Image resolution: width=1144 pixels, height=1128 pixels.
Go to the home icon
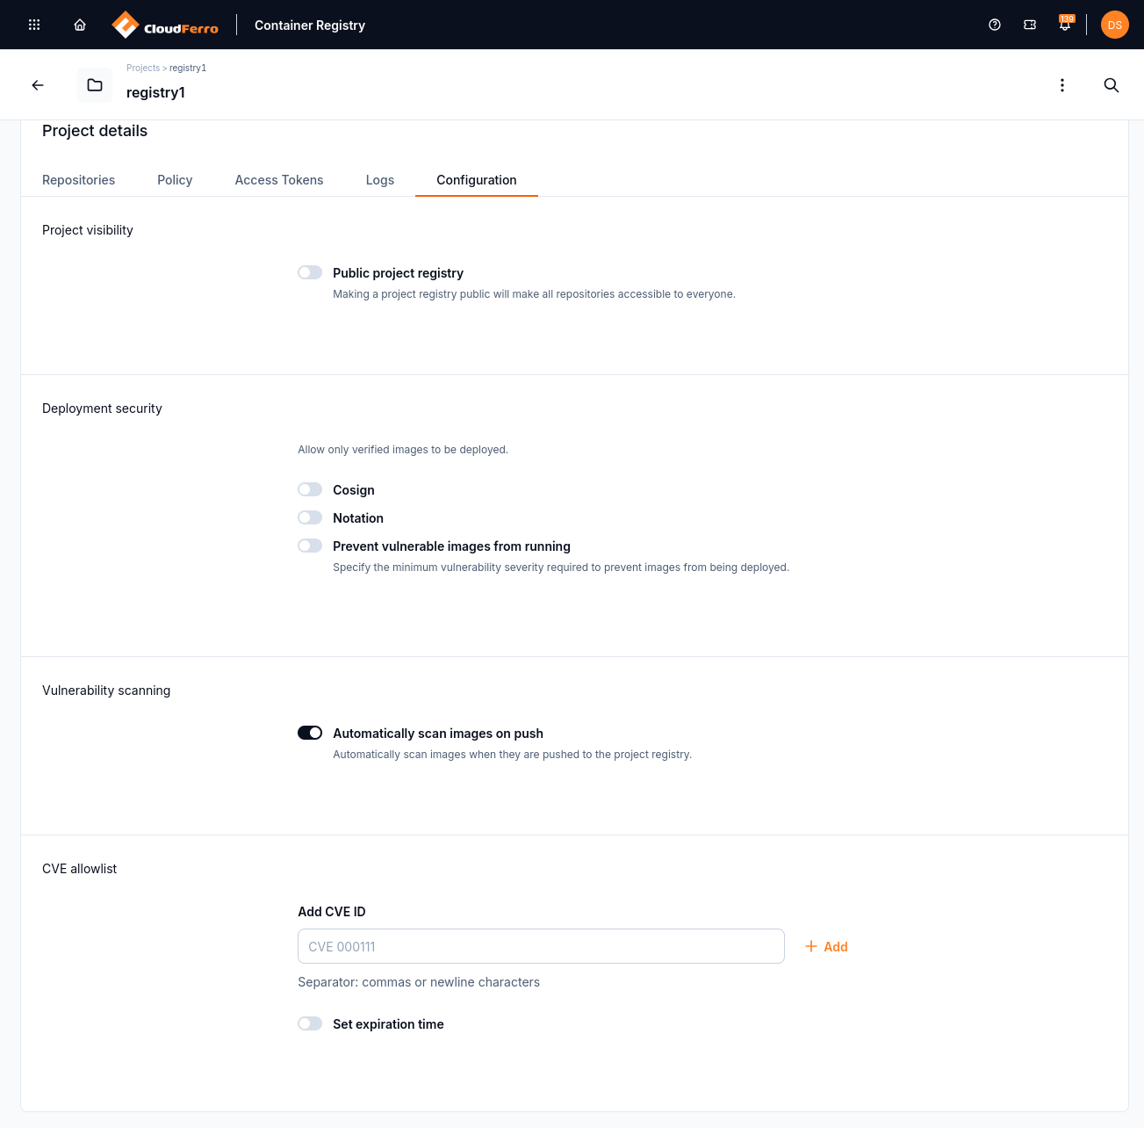point(80,25)
